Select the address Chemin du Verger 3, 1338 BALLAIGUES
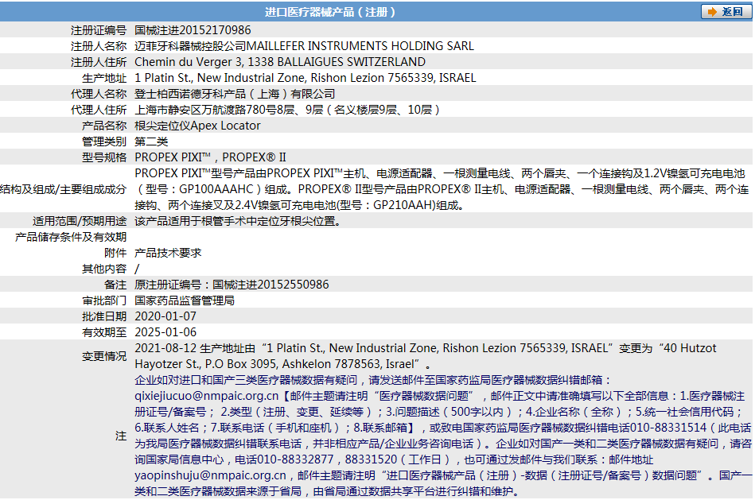This screenshot has height=500, width=755. point(239,61)
